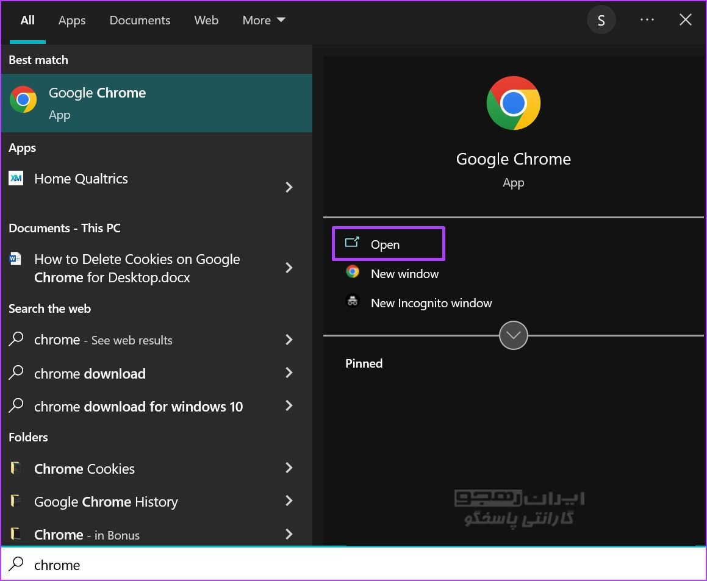Open the More filter dropdown
The height and width of the screenshot is (581, 707).
coord(264,20)
